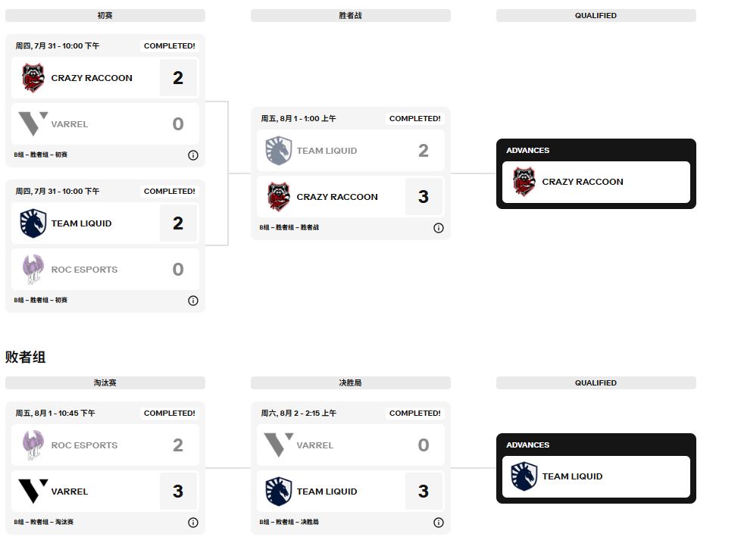Image resolution: width=741 pixels, height=540 pixels.
Task: Click Crazy Raccoon logo in the upper Advances box
Action: pos(524,182)
